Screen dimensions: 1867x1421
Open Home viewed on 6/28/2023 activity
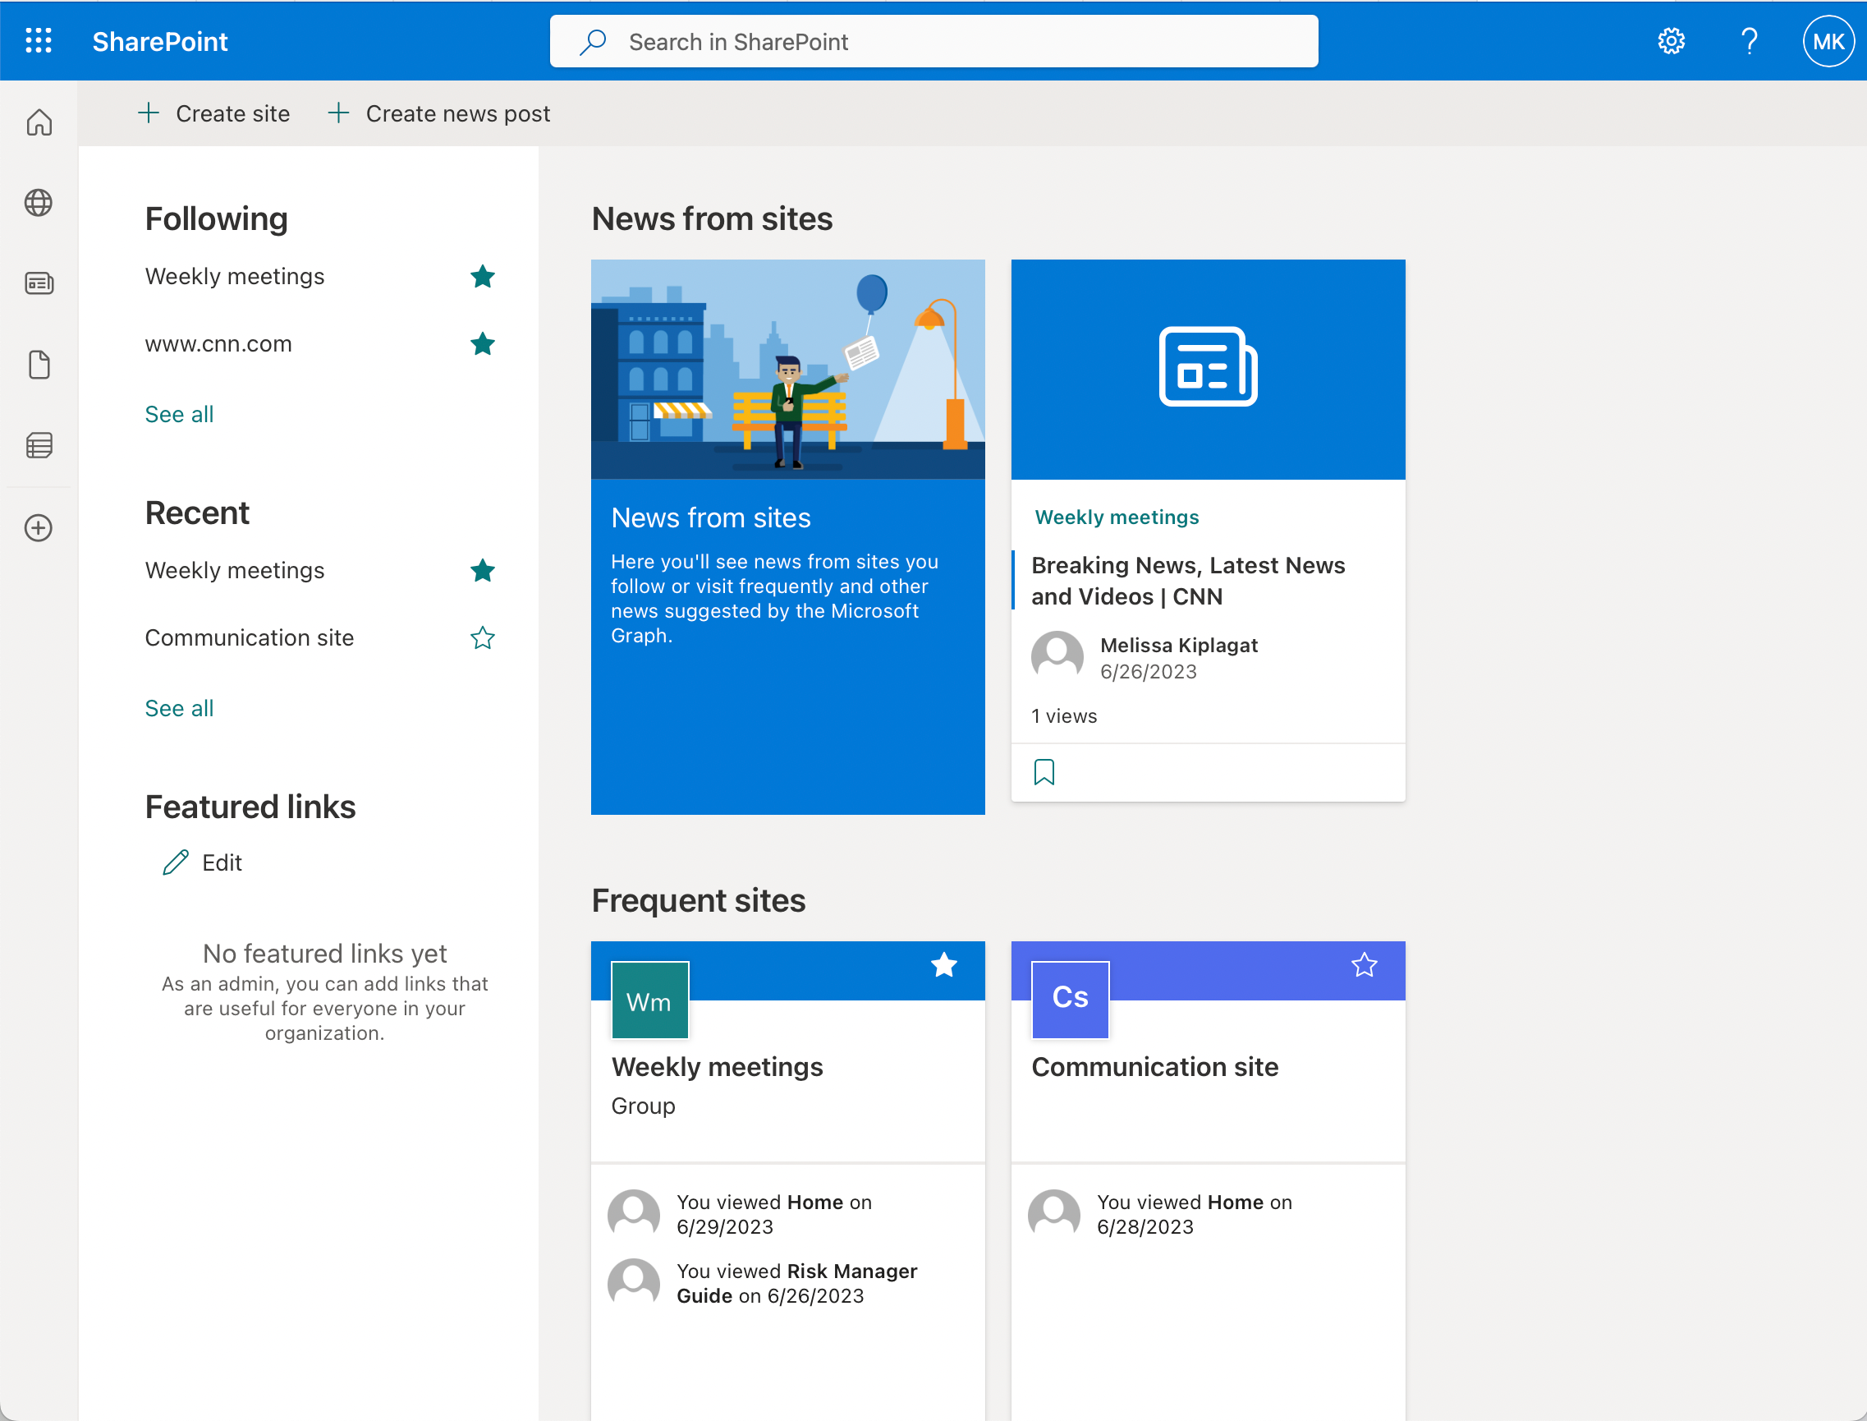(1194, 1214)
